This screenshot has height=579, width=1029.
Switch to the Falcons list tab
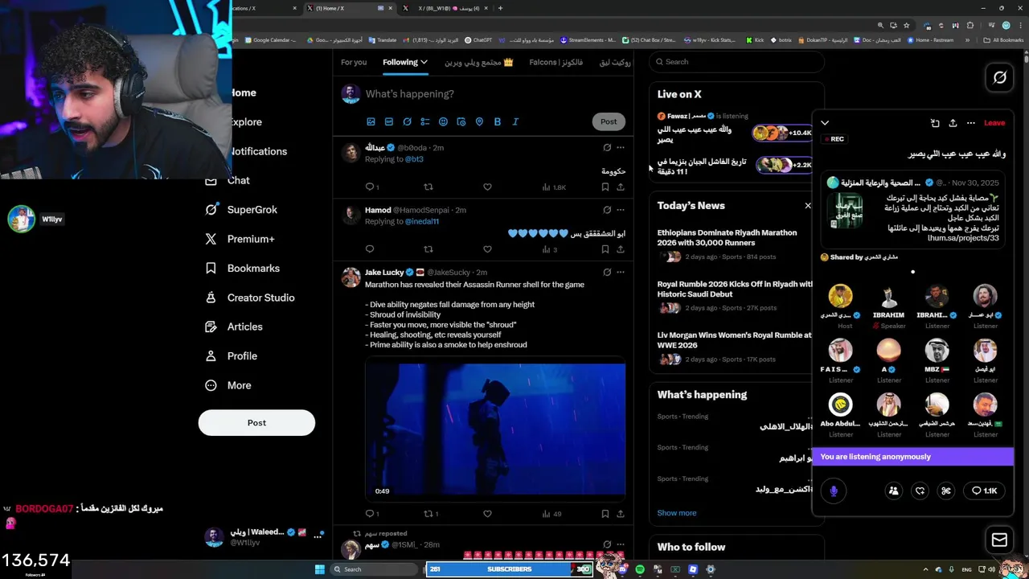[x=555, y=62]
